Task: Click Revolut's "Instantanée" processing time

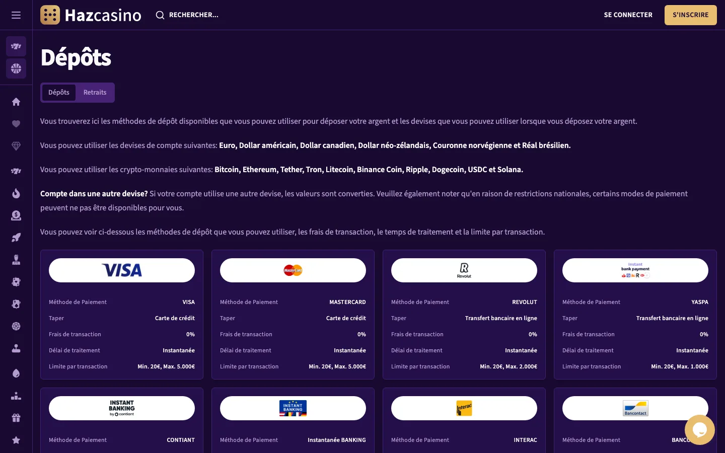Action: pyautogui.click(x=521, y=350)
